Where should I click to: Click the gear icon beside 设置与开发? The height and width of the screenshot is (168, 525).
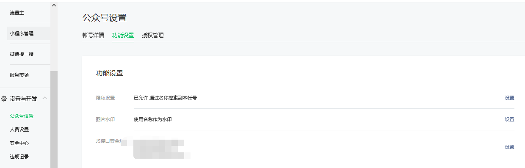pyautogui.click(x=4, y=99)
